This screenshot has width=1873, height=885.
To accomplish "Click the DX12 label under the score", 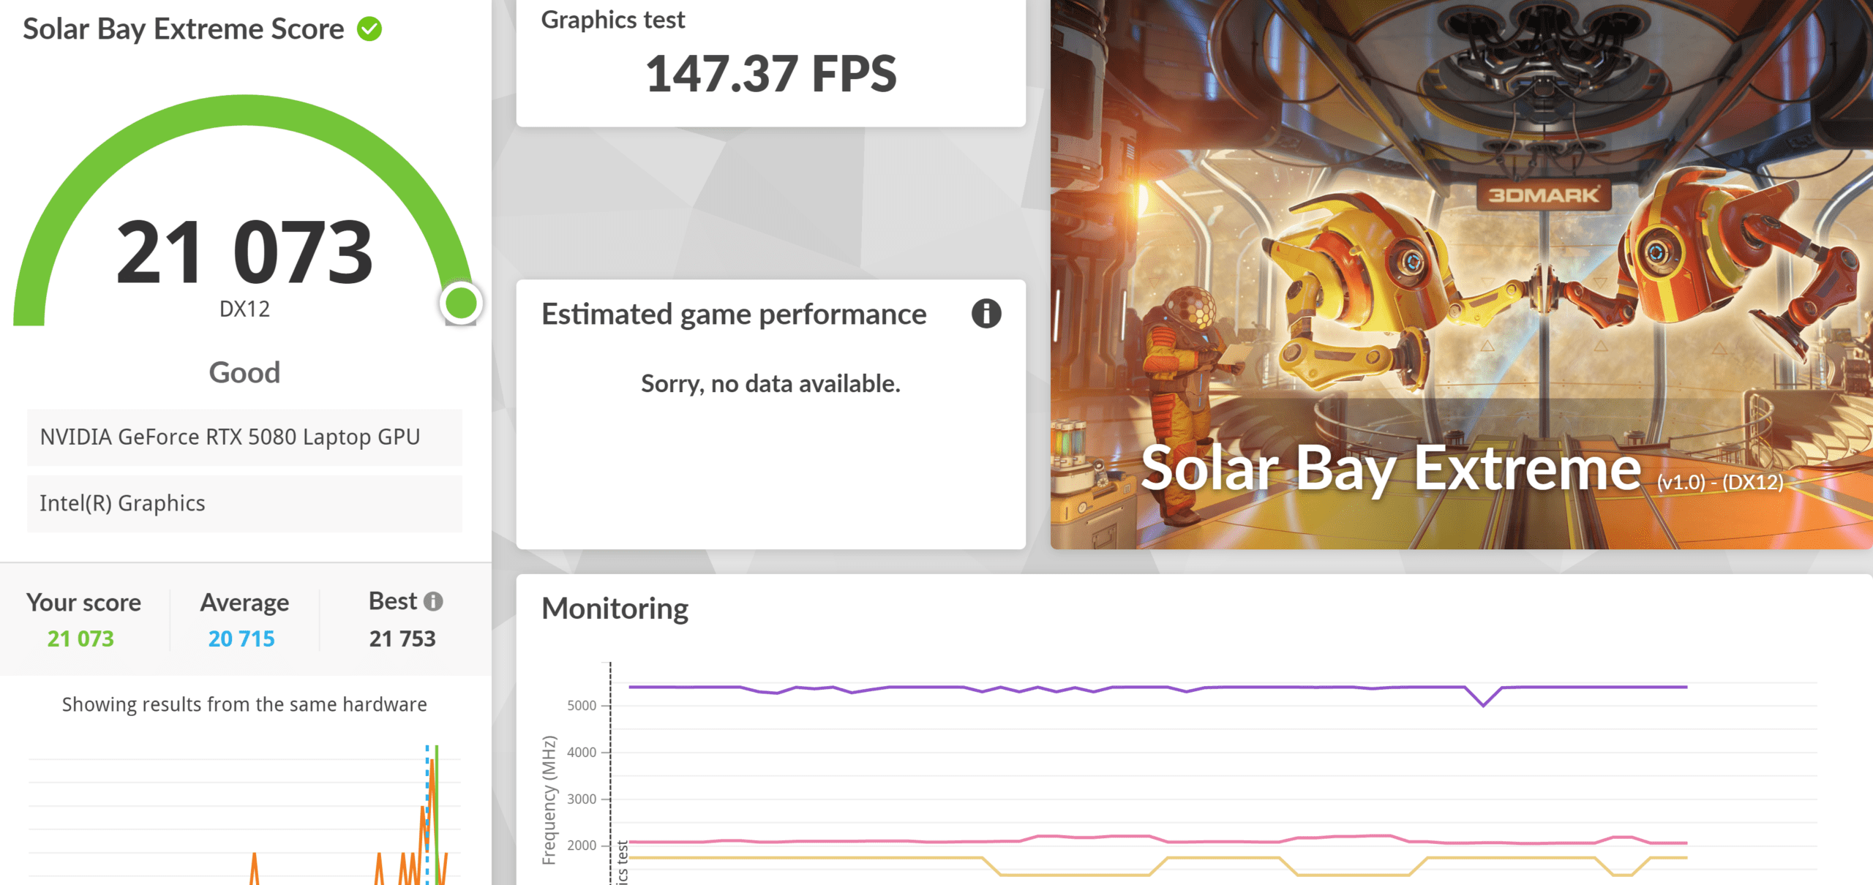I will 244,309.
